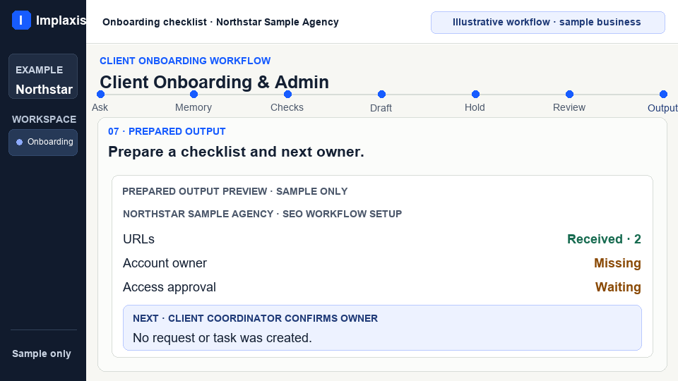Click the 'Sample only' sidebar footer text
This screenshot has height=381, width=678.
coord(42,353)
